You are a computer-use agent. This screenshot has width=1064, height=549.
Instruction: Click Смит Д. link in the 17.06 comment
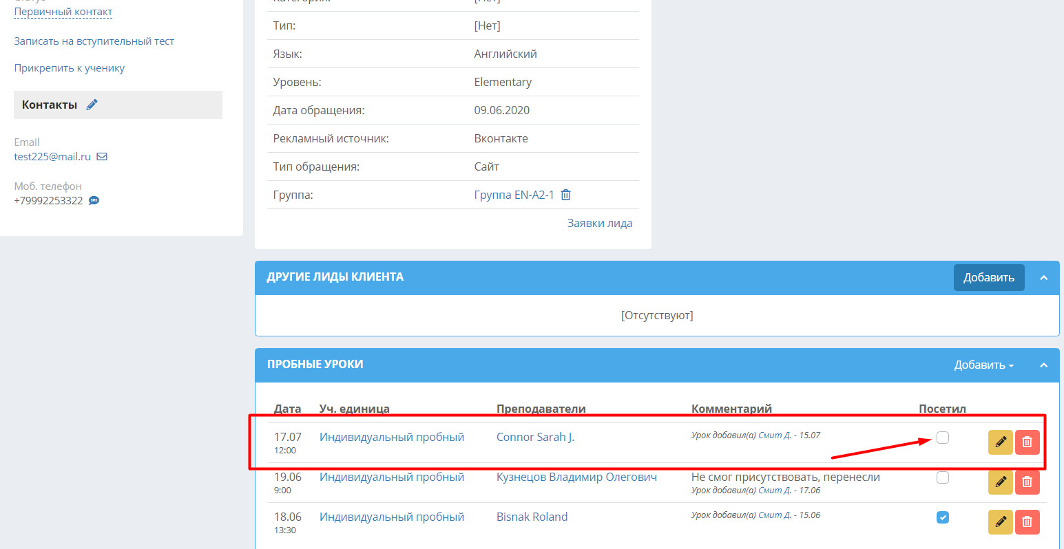point(775,491)
